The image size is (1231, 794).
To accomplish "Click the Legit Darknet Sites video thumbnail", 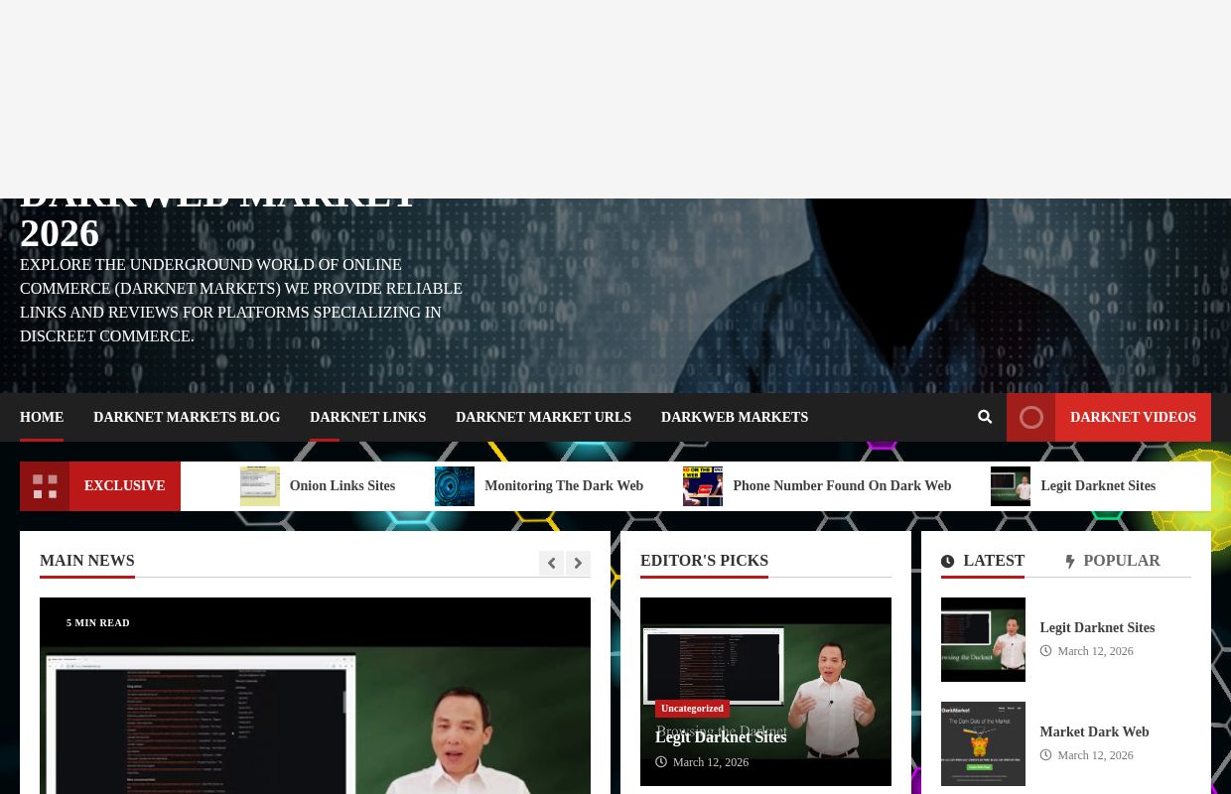I will 983,639.
